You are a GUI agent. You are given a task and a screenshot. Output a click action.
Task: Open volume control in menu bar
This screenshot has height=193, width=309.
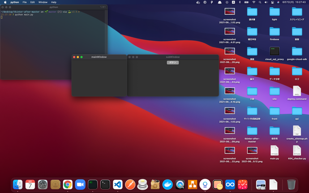[266, 2]
